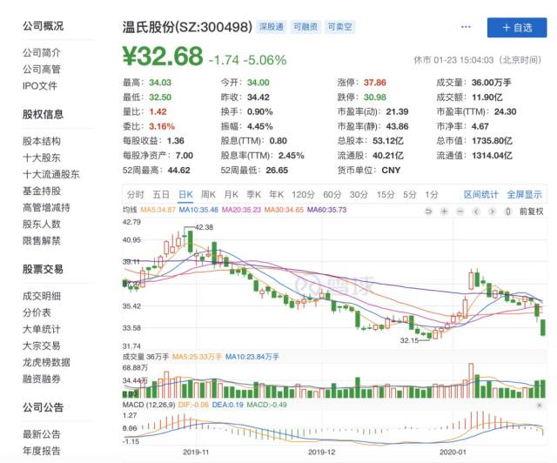Click the 可卖空 tag

coord(339,27)
